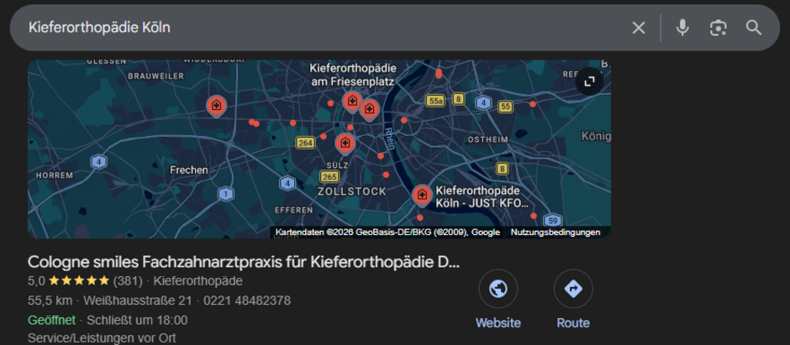Select the map pin near Brauweiler
Image resolution: width=790 pixels, height=345 pixels.
pyautogui.click(x=216, y=106)
